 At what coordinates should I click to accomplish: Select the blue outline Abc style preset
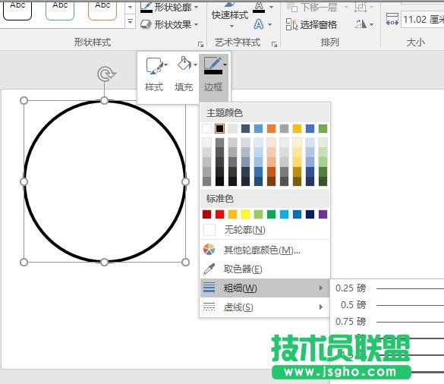point(60,10)
